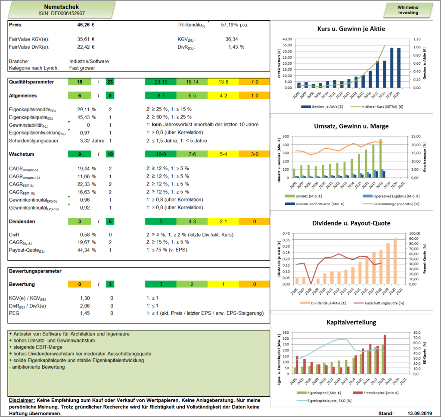Click the Schuldentilgungsdauer criterion text
The image size is (441, 417).
click(177, 141)
